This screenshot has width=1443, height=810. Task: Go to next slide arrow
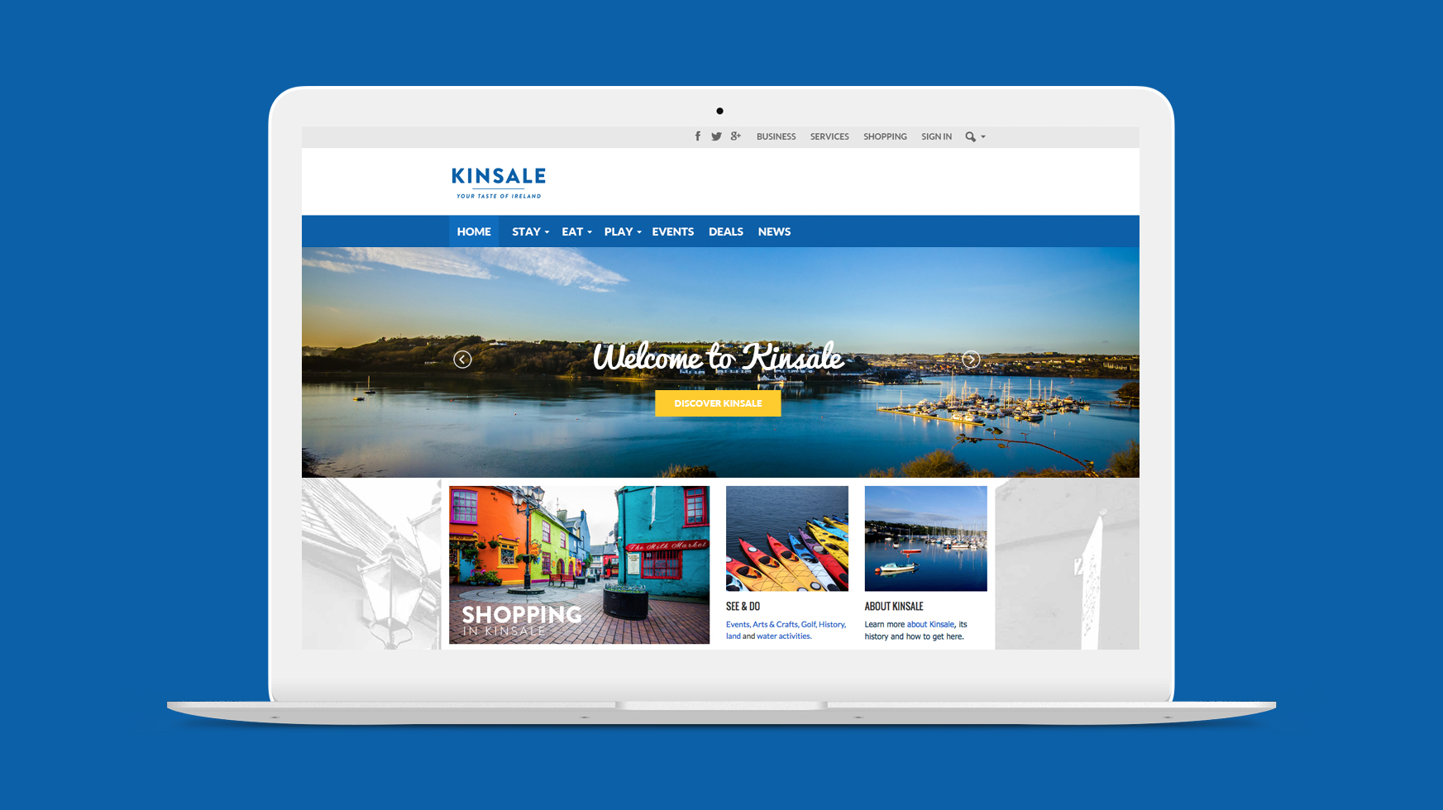[971, 360]
